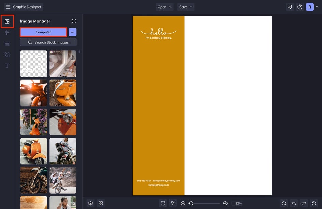322x209 pixels.
Task: Open the Open dropdown menu
Action: pos(164,7)
